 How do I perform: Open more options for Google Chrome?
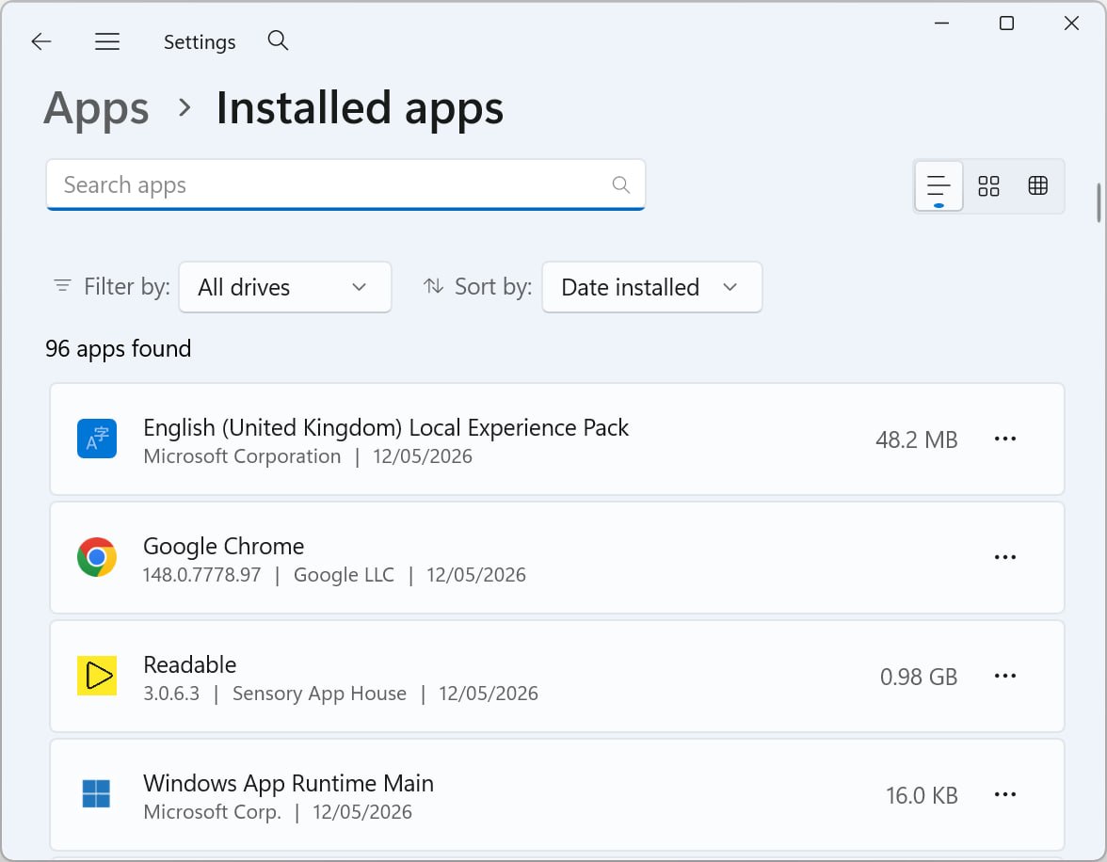pyautogui.click(x=1004, y=558)
